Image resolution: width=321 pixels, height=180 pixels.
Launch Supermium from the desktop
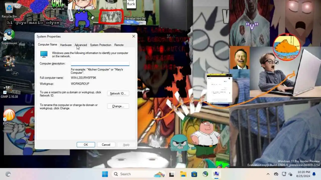pyautogui.click(x=9, y=37)
